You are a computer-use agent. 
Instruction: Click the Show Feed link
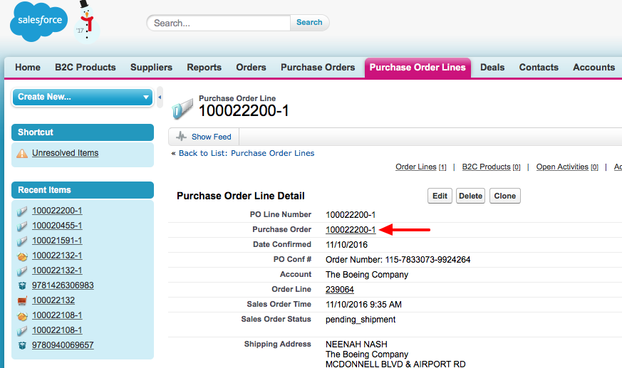click(x=211, y=137)
